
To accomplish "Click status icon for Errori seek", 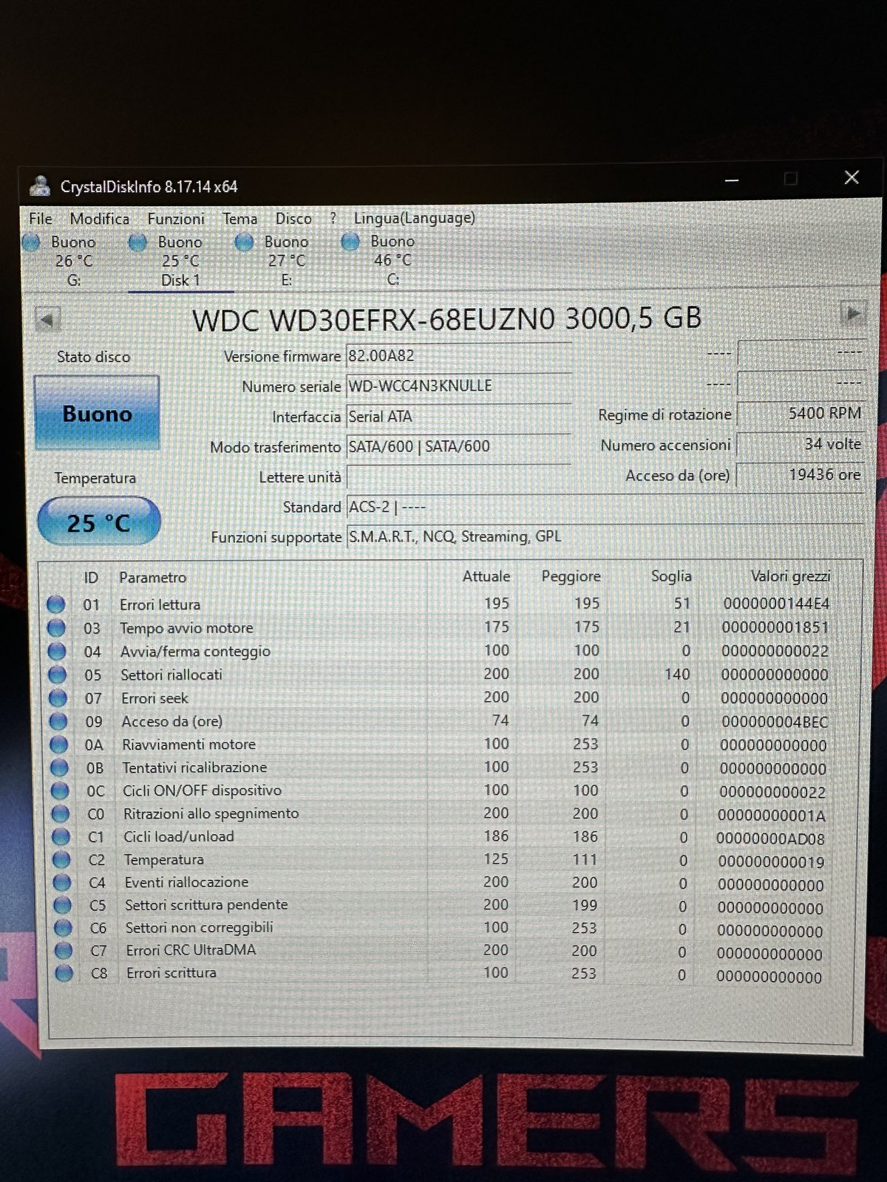I will coord(58,698).
